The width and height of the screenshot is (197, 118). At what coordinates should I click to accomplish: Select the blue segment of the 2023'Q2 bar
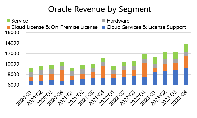coord(165,78)
